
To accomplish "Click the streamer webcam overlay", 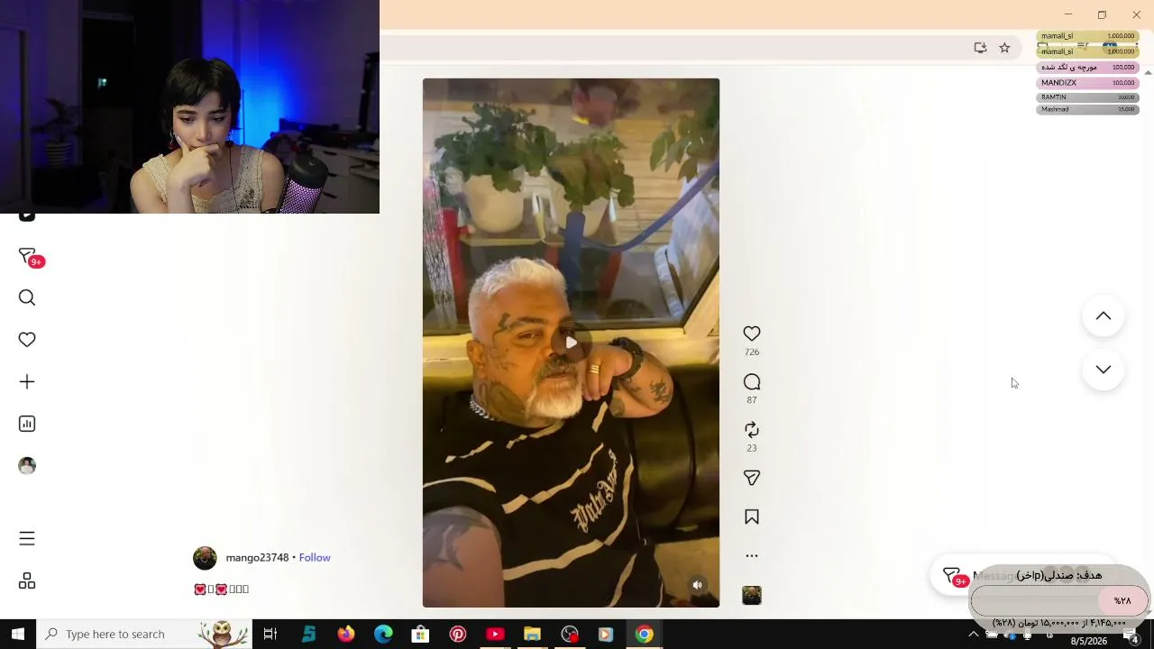I will tap(189, 106).
